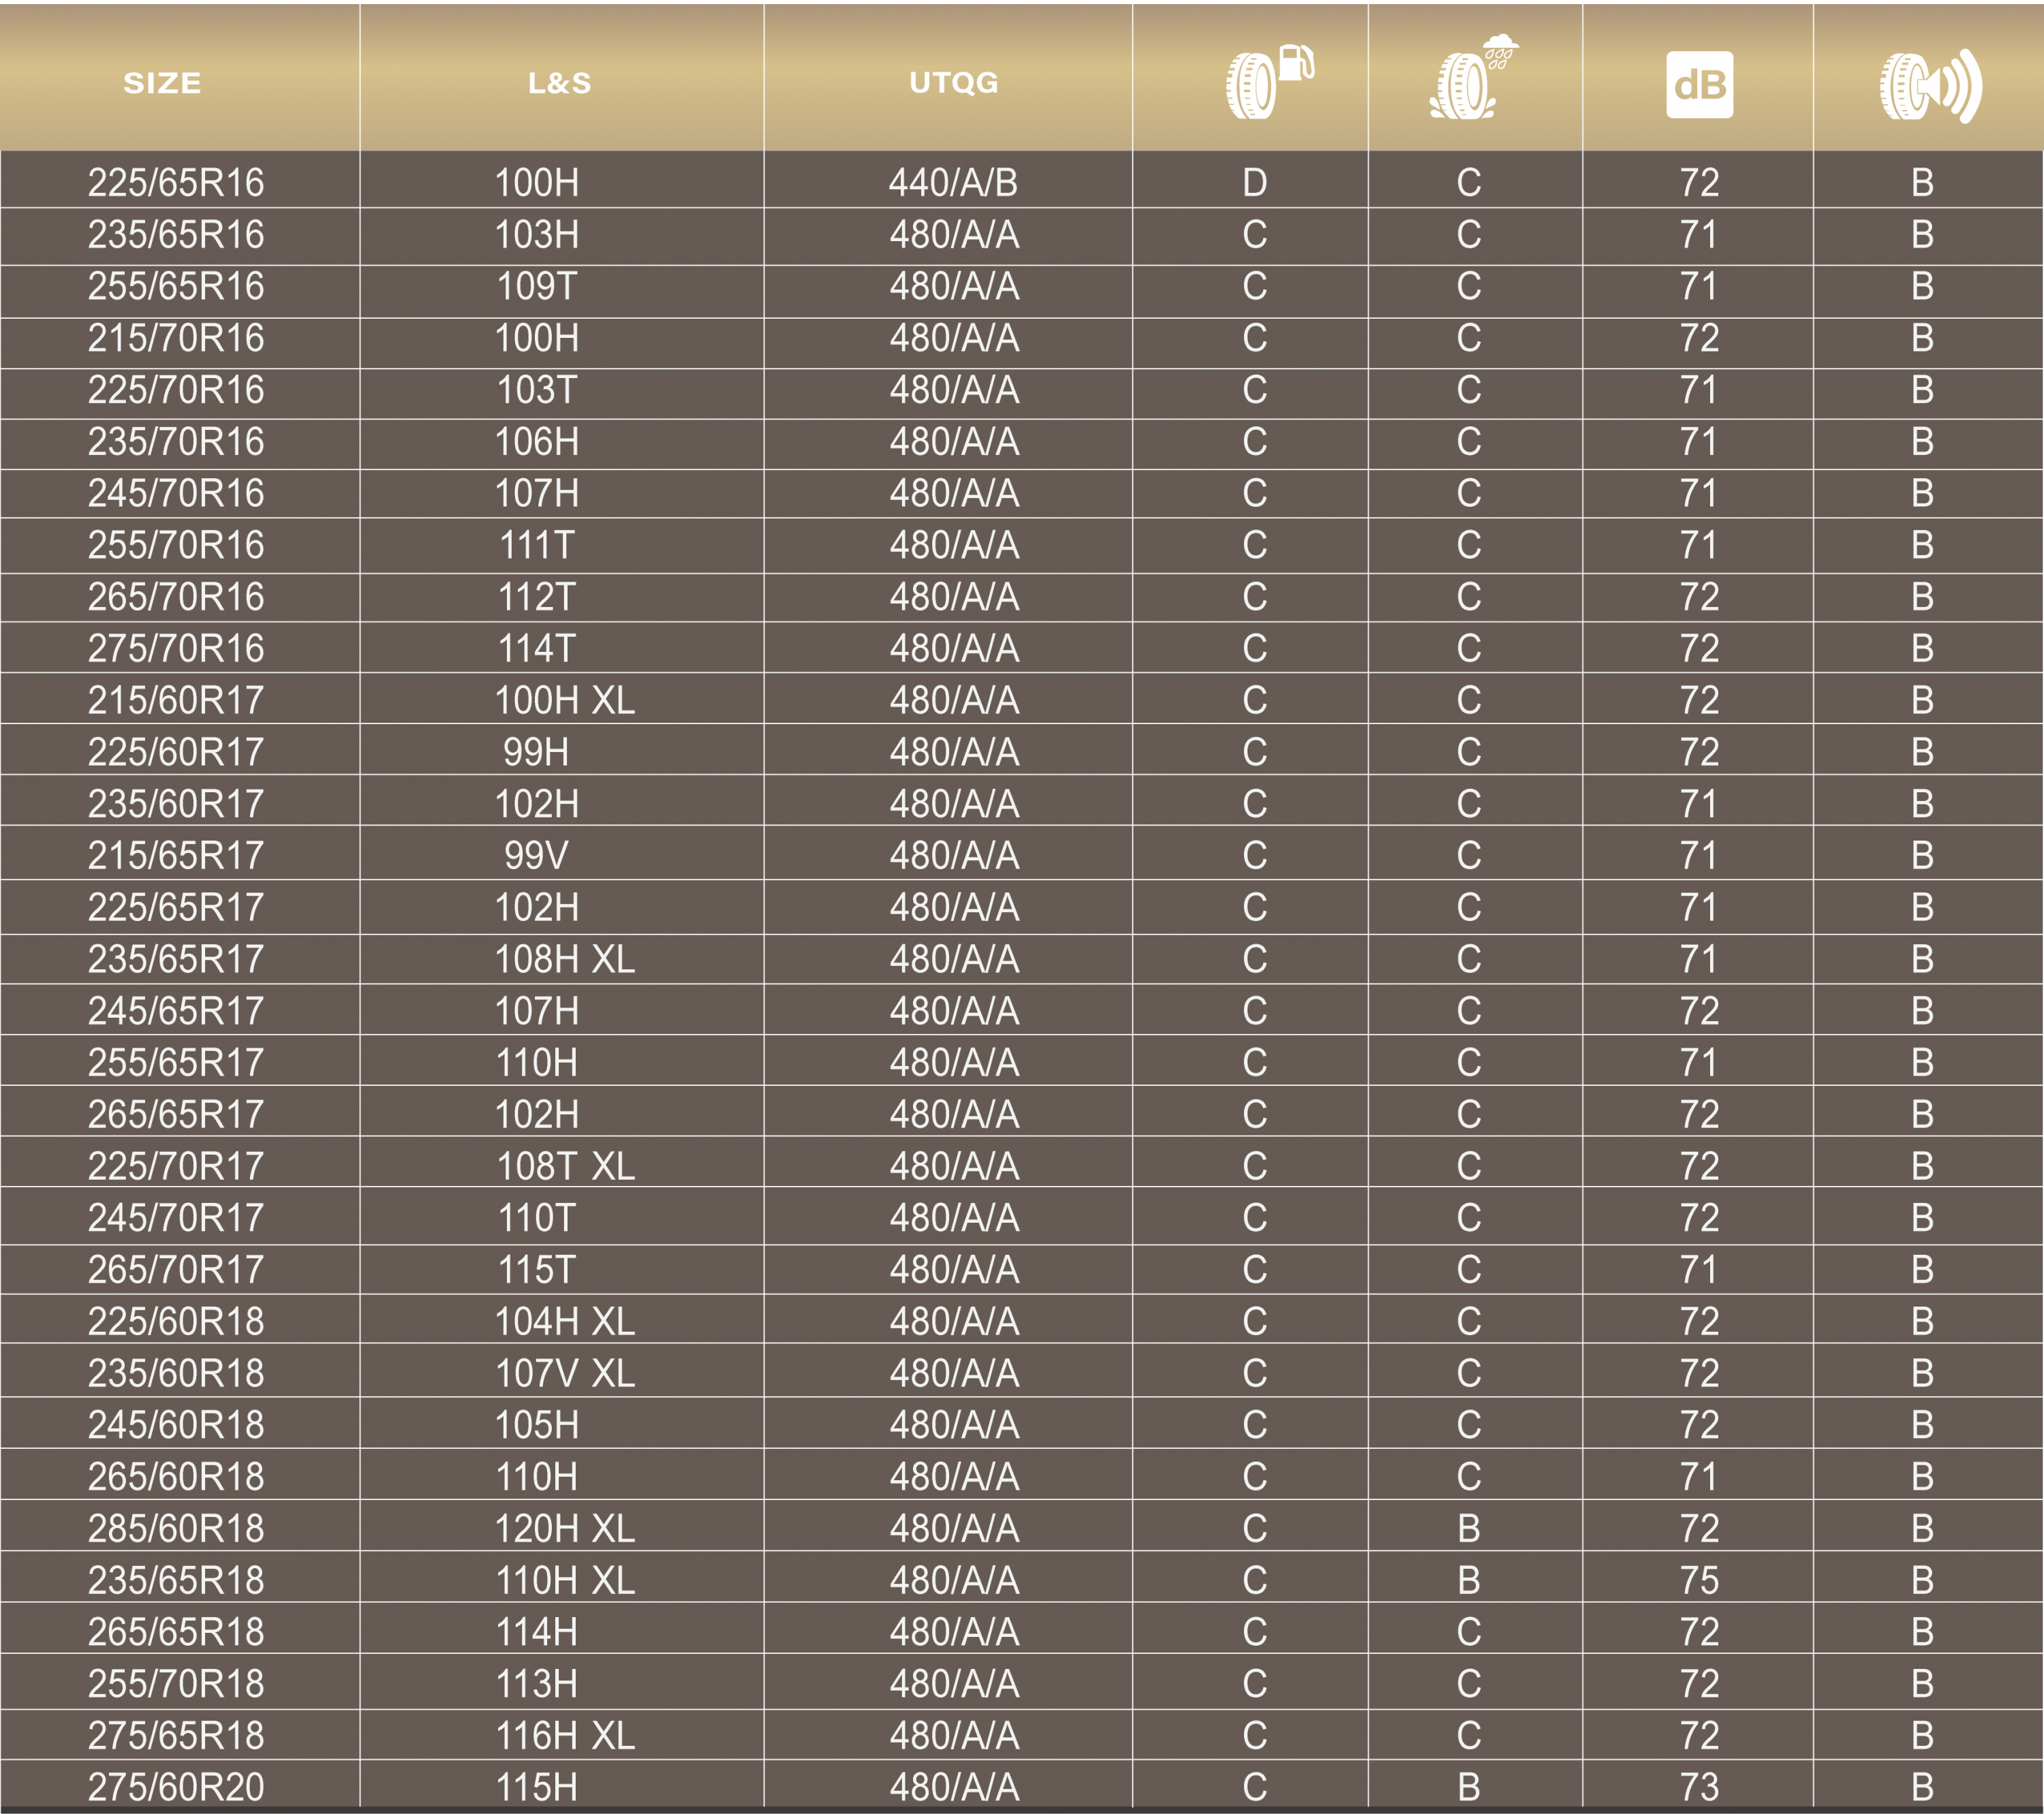Viewport: 2044px width, 1814px height.
Task: Select tire size 265/70R17
Action: coord(176,1270)
